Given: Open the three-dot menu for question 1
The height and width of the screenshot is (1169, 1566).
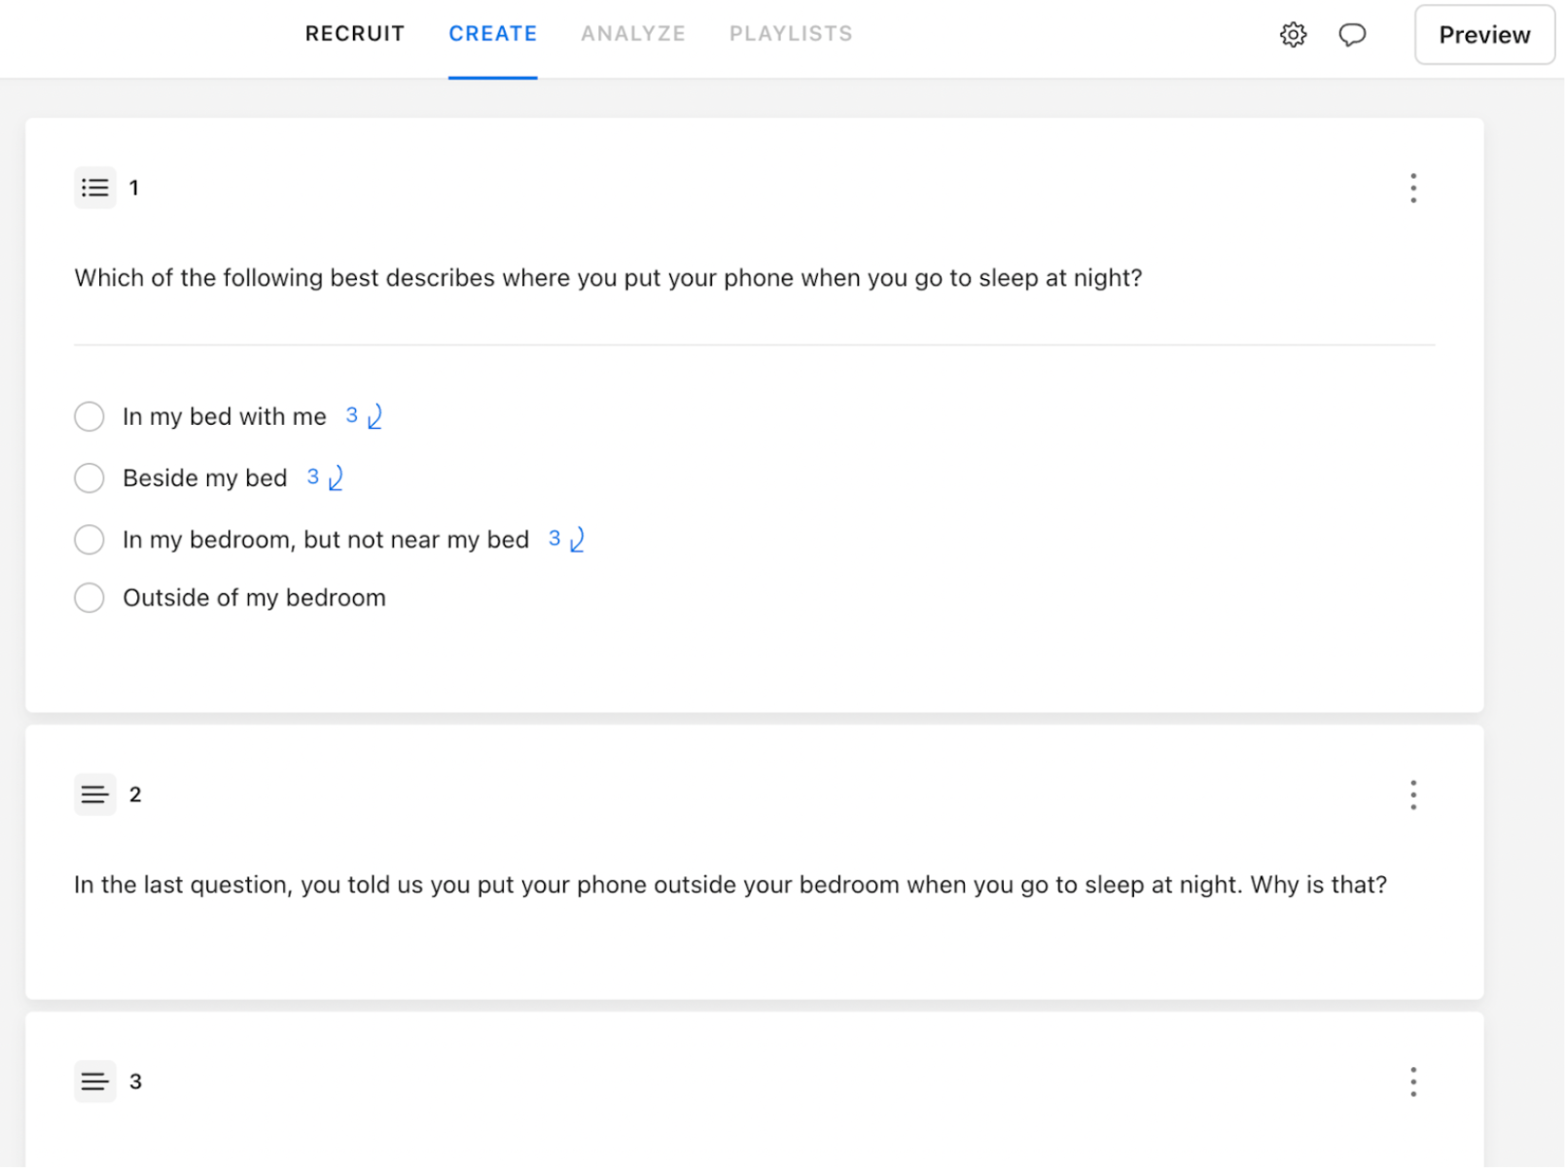Looking at the screenshot, I should 1414,188.
